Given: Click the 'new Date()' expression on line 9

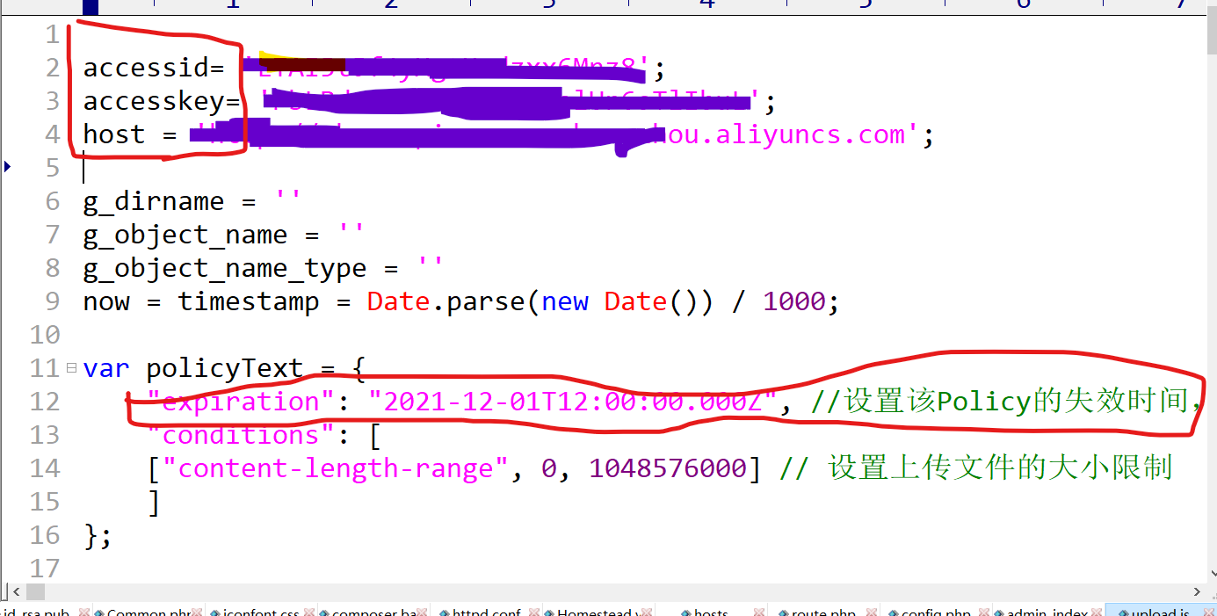Looking at the screenshot, I should coord(620,301).
